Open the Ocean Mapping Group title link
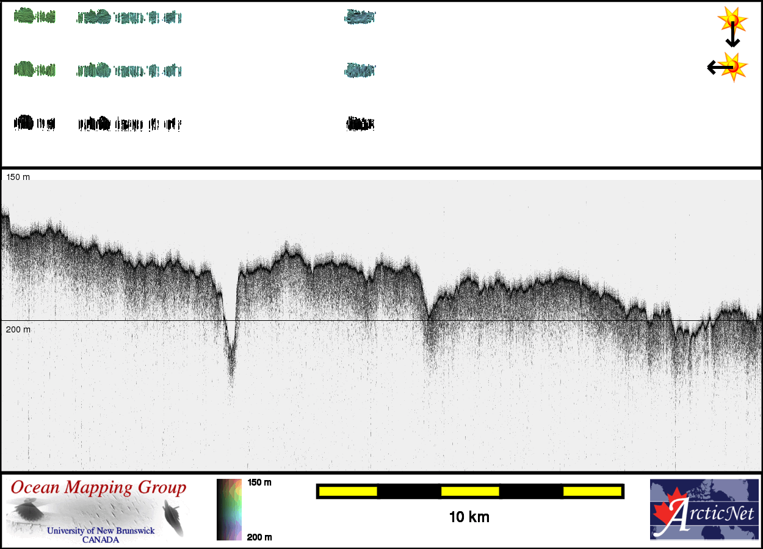The height and width of the screenshot is (549, 763). [98, 488]
